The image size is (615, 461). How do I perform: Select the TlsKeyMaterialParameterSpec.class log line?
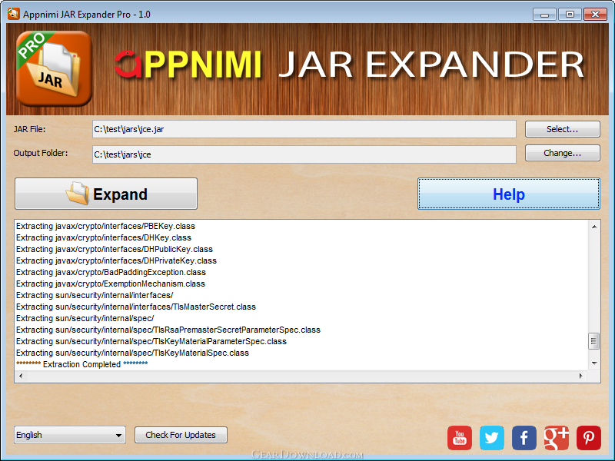coord(151,341)
